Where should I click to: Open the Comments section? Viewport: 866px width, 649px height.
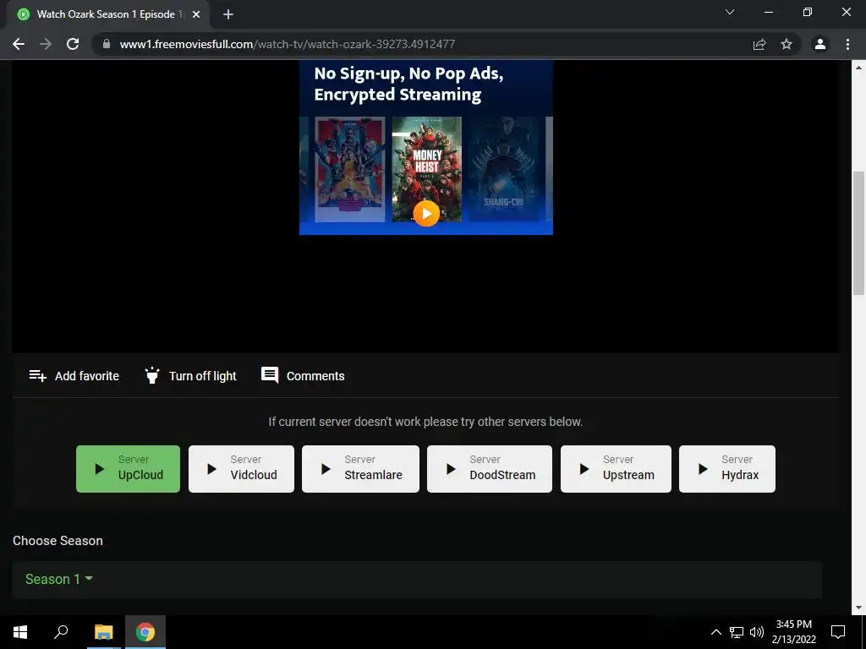pos(303,376)
